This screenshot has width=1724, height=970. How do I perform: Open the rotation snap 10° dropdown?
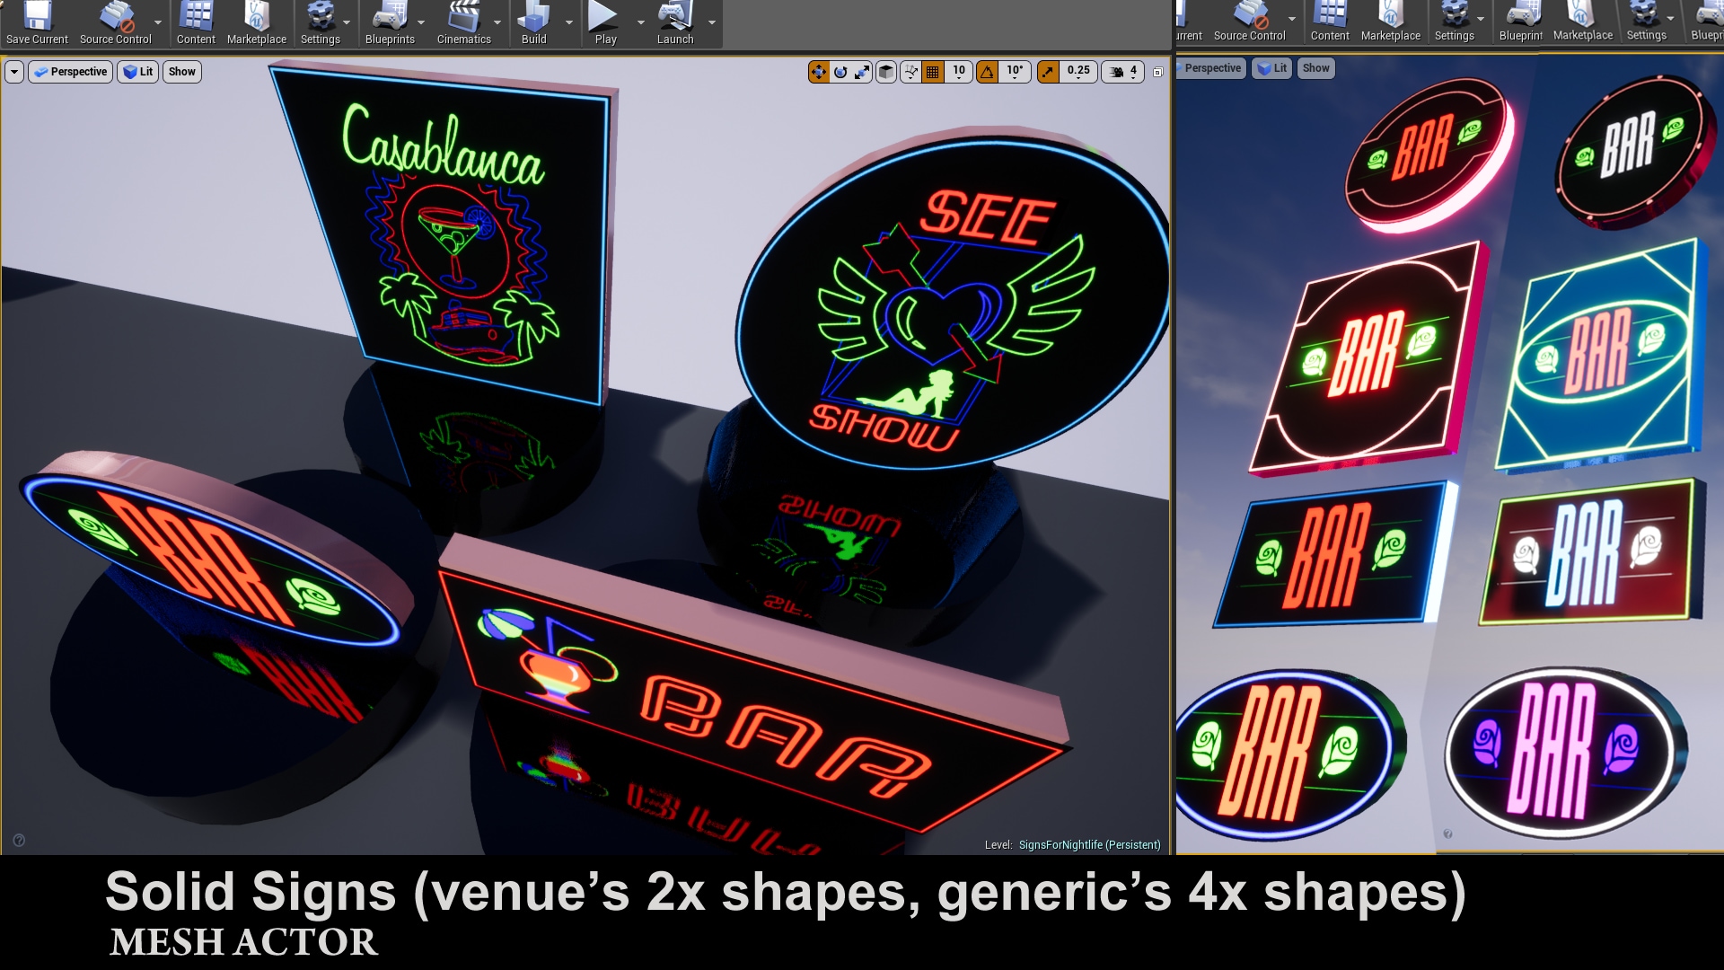1015,72
